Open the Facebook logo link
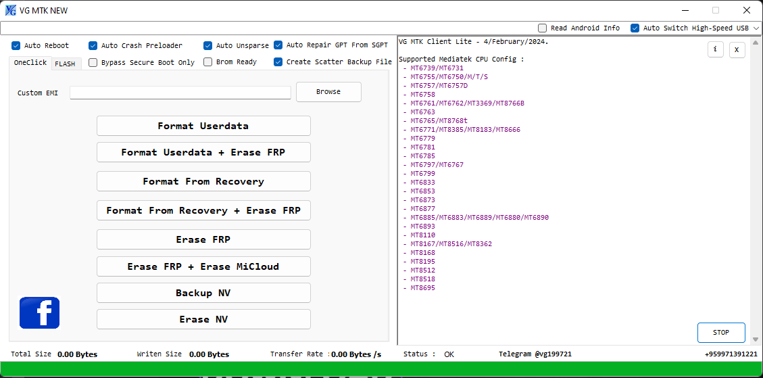The height and width of the screenshot is (378, 763). (39, 312)
